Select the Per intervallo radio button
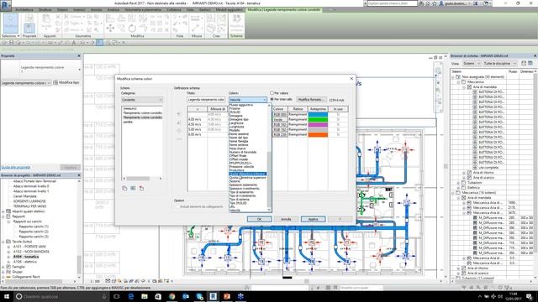Viewport: 538px width, 302px height. (x=272, y=99)
